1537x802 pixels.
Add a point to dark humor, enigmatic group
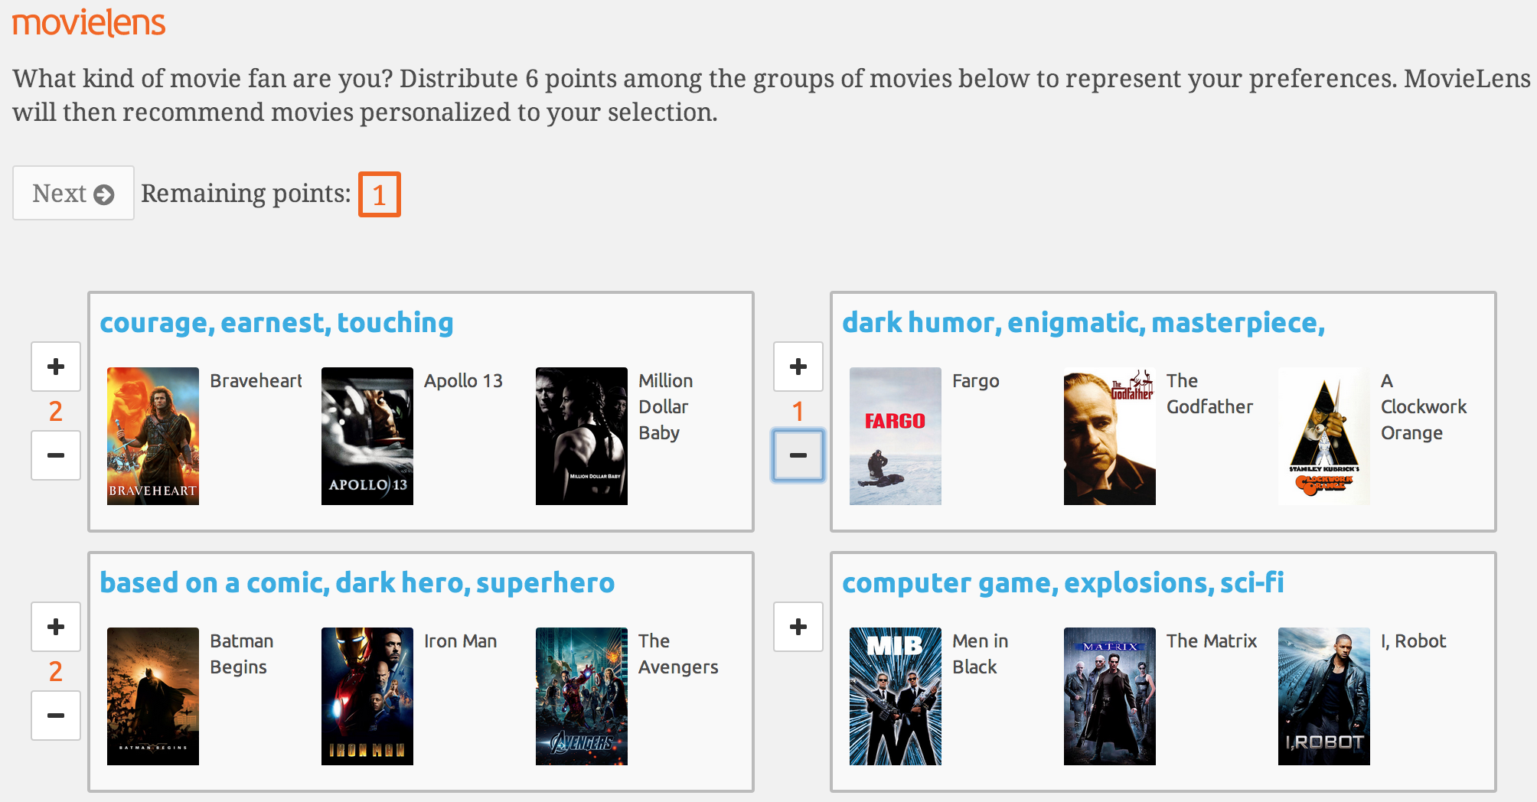pyautogui.click(x=798, y=367)
